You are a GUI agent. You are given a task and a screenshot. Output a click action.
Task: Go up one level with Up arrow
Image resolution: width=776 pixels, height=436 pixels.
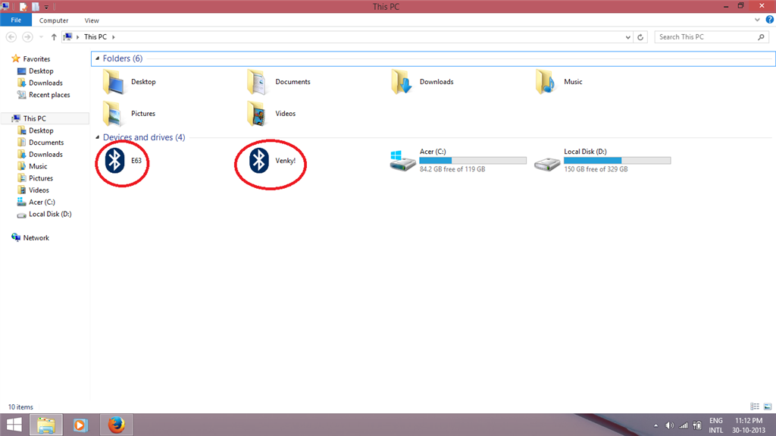[x=54, y=36]
